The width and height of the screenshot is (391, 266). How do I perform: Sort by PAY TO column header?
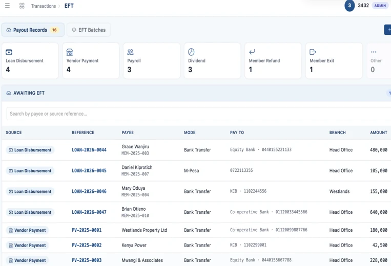pyautogui.click(x=237, y=132)
